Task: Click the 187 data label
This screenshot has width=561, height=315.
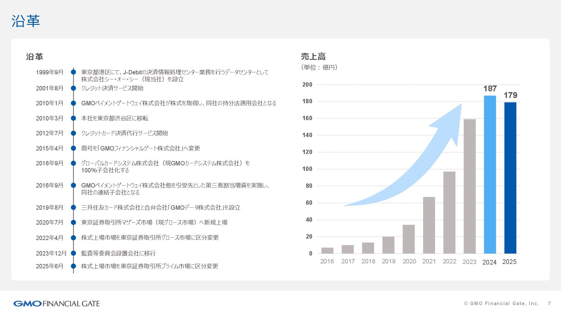Action: pyautogui.click(x=490, y=88)
